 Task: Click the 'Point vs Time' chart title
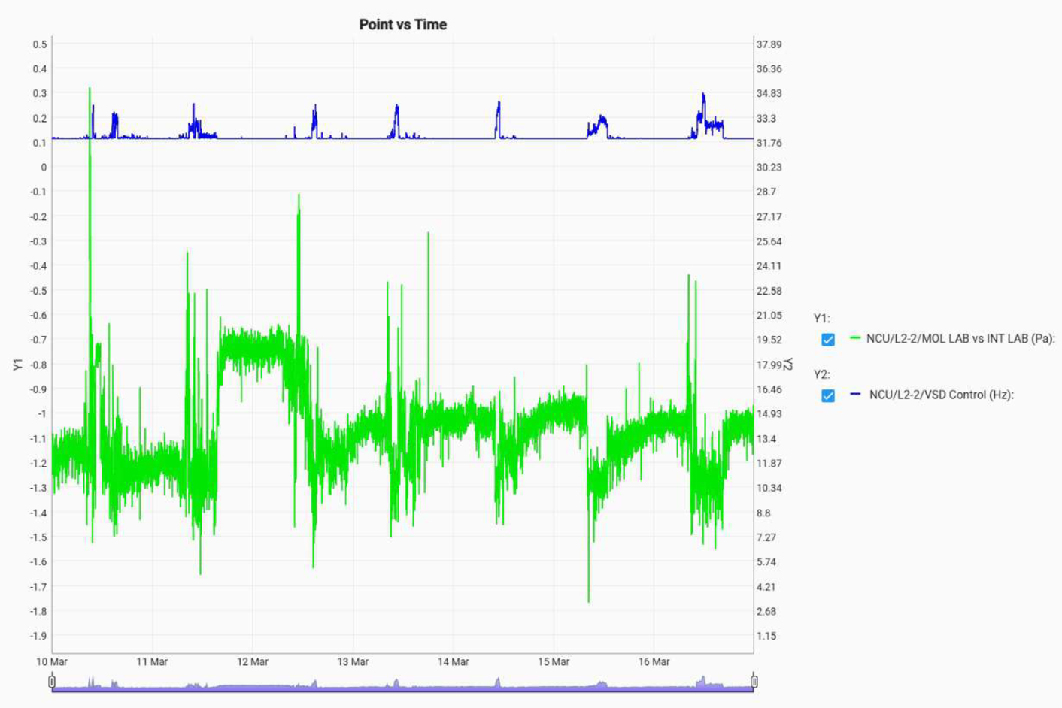click(x=402, y=24)
